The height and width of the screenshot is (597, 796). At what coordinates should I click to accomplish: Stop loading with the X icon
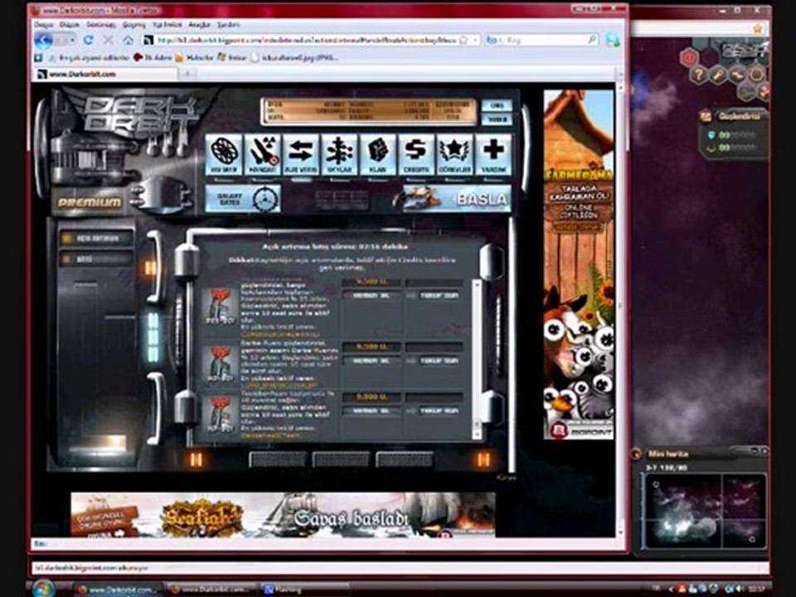[108, 40]
